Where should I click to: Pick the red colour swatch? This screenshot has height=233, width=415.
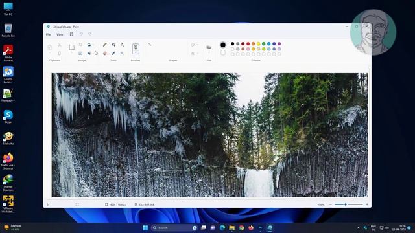coord(248,44)
